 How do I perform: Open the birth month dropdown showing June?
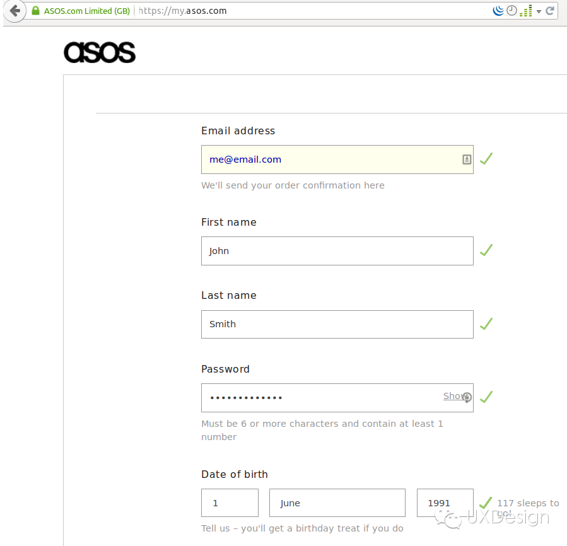point(337,503)
